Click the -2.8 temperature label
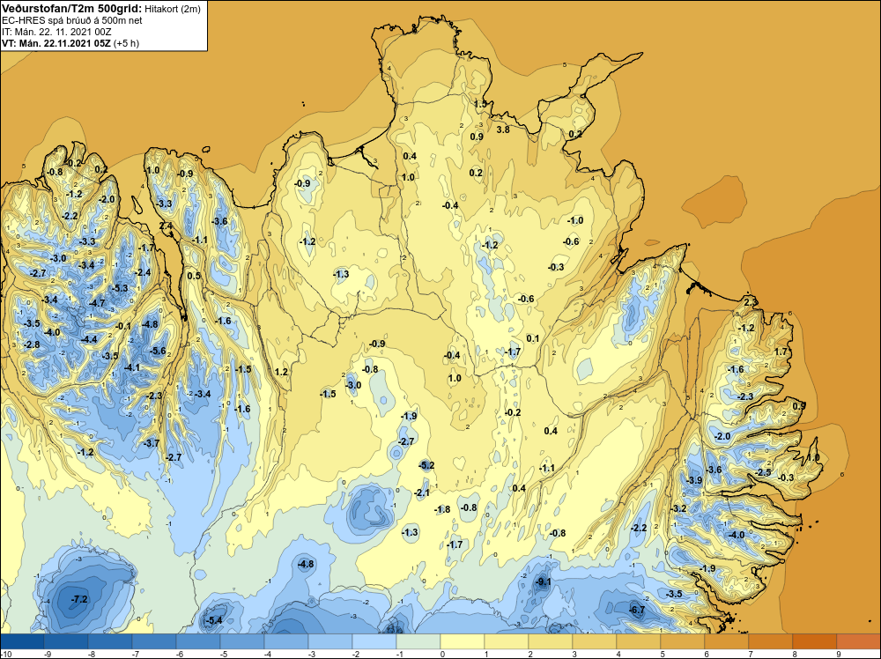The height and width of the screenshot is (659, 881). point(32,344)
